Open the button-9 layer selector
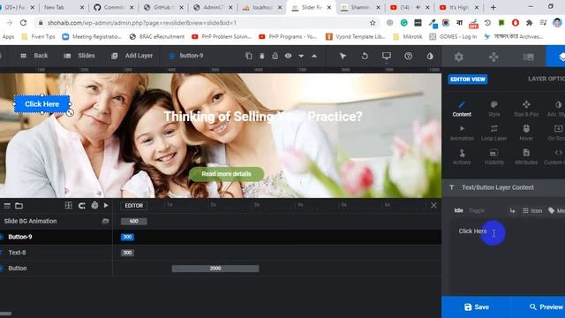The image size is (565, 318). tap(186, 56)
